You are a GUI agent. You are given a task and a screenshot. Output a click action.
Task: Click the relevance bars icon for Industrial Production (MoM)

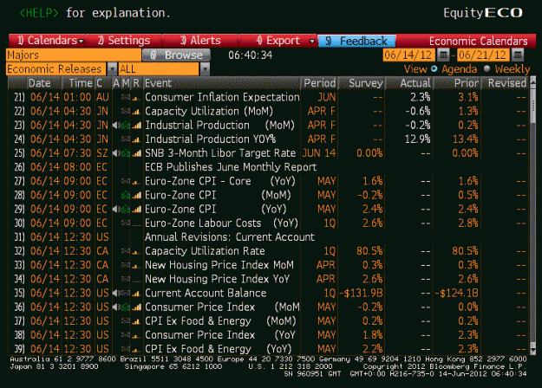click(136, 126)
